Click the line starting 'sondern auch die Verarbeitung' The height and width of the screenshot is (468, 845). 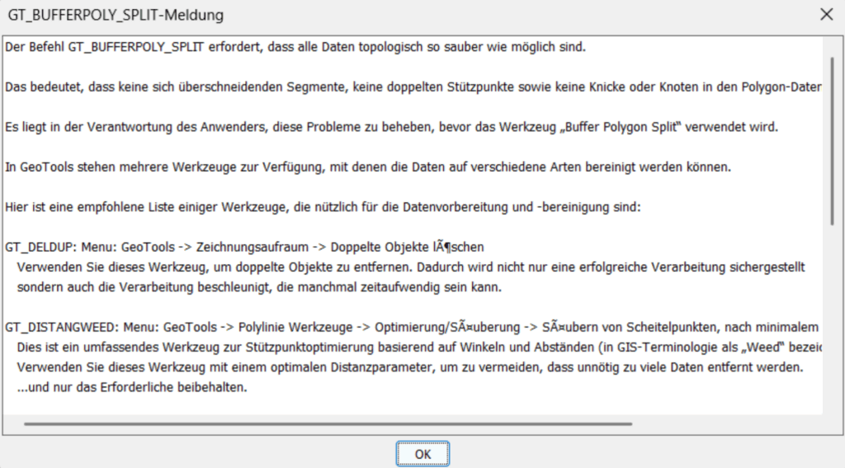click(x=264, y=287)
